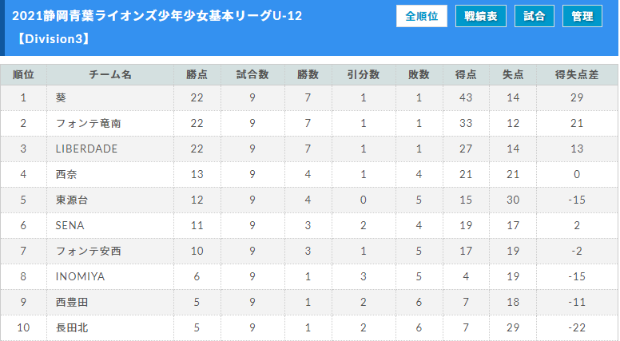Click team name 西奈
The width and height of the screenshot is (620, 341).
click(66, 174)
